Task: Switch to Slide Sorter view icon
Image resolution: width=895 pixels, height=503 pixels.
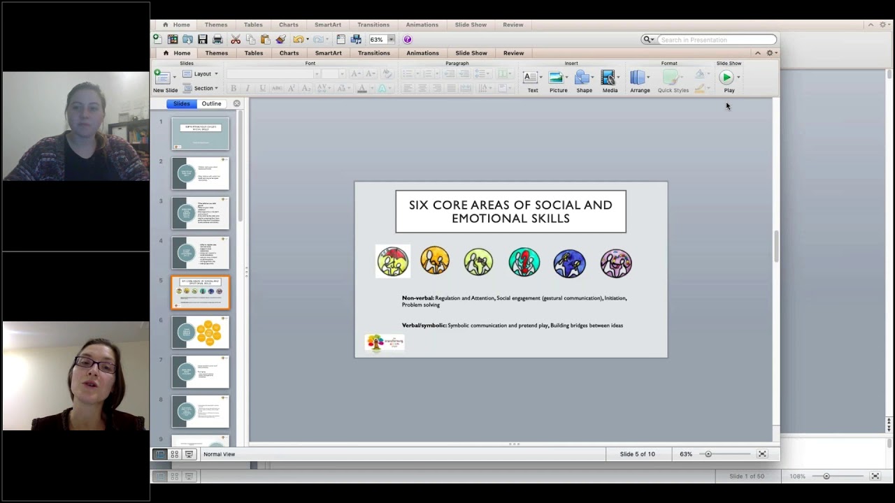Action: coord(174,454)
